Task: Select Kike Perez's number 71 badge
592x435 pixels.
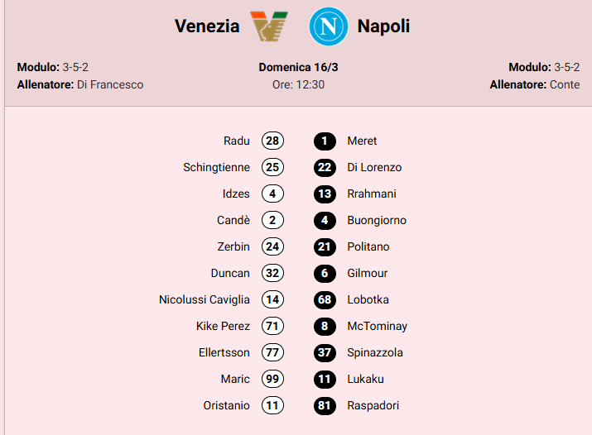Action: tap(272, 326)
